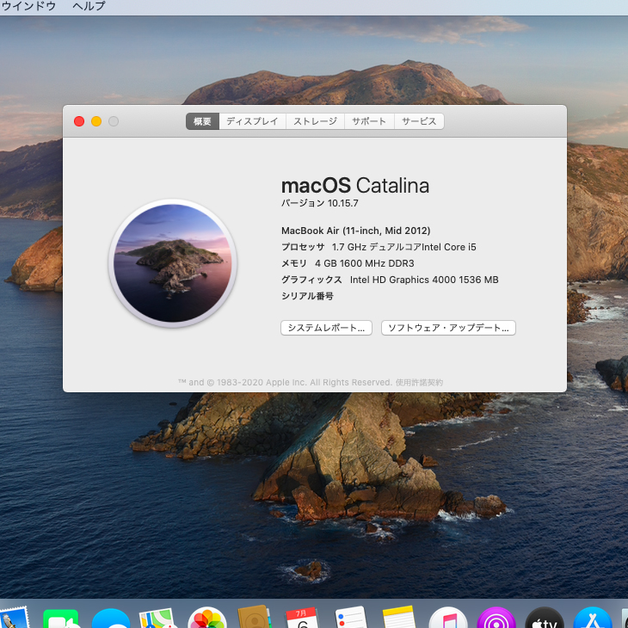Screen dimensions: 628x628
Task: Launch the Apple TV app from the dock
Action: coord(545,619)
